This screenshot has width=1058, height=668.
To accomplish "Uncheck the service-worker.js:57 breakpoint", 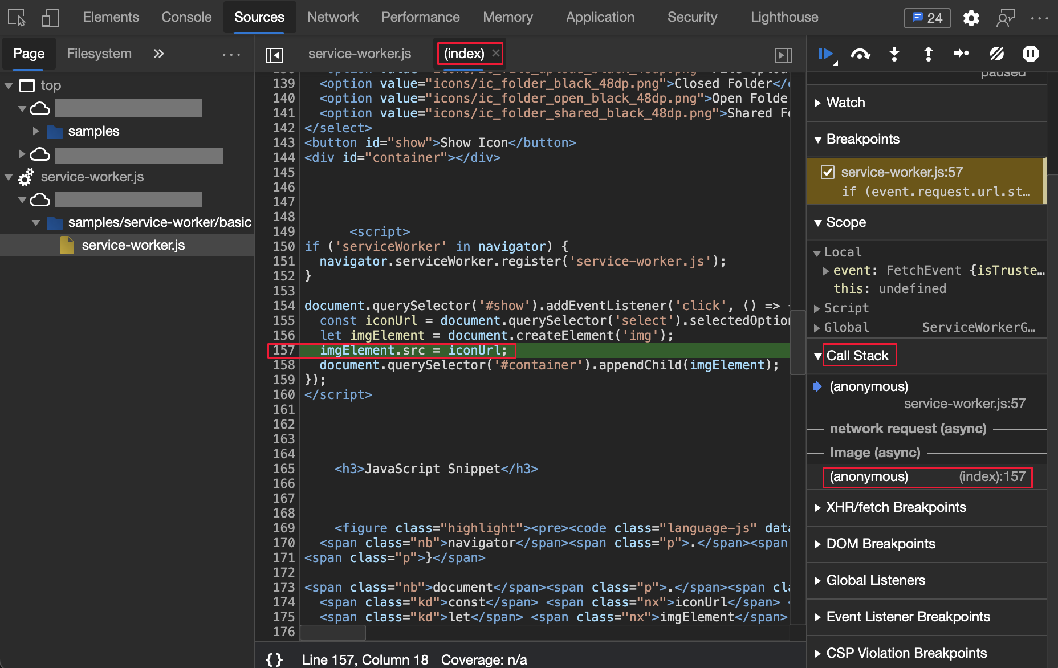I will [828, 172].
